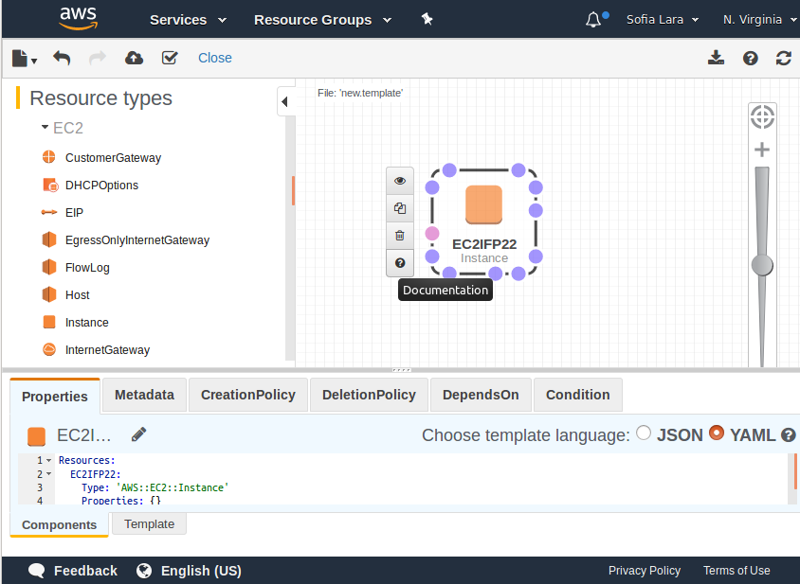Screen dimensions: 800x584
Task: Click the create stack cloud upload icon
Action: click(135, 58)
